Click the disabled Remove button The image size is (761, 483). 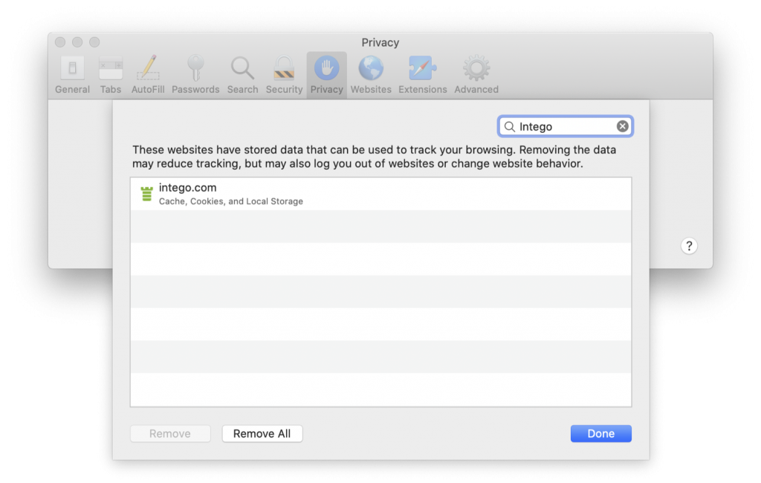[x=169, y=433]
